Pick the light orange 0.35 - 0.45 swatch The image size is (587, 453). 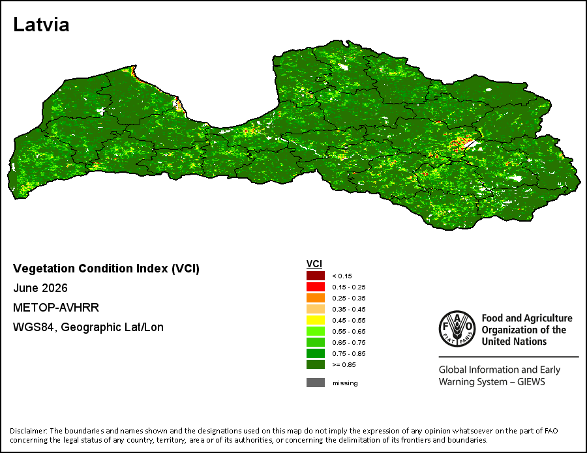click(316, 309)
